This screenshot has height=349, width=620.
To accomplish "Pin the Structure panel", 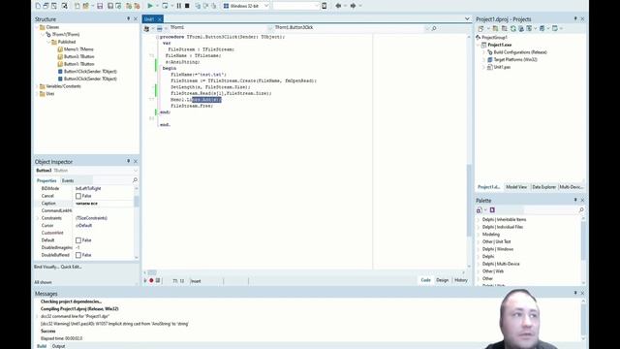I will coord(128,19).
